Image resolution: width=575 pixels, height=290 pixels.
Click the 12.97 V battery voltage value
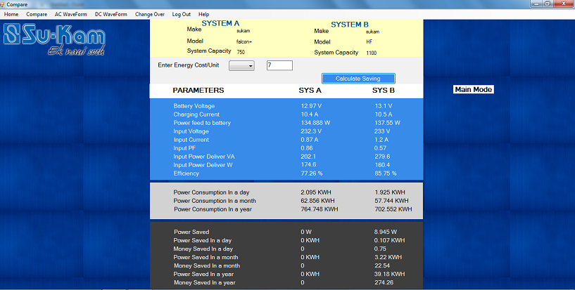pyautogui.click(x=311, y=106)
